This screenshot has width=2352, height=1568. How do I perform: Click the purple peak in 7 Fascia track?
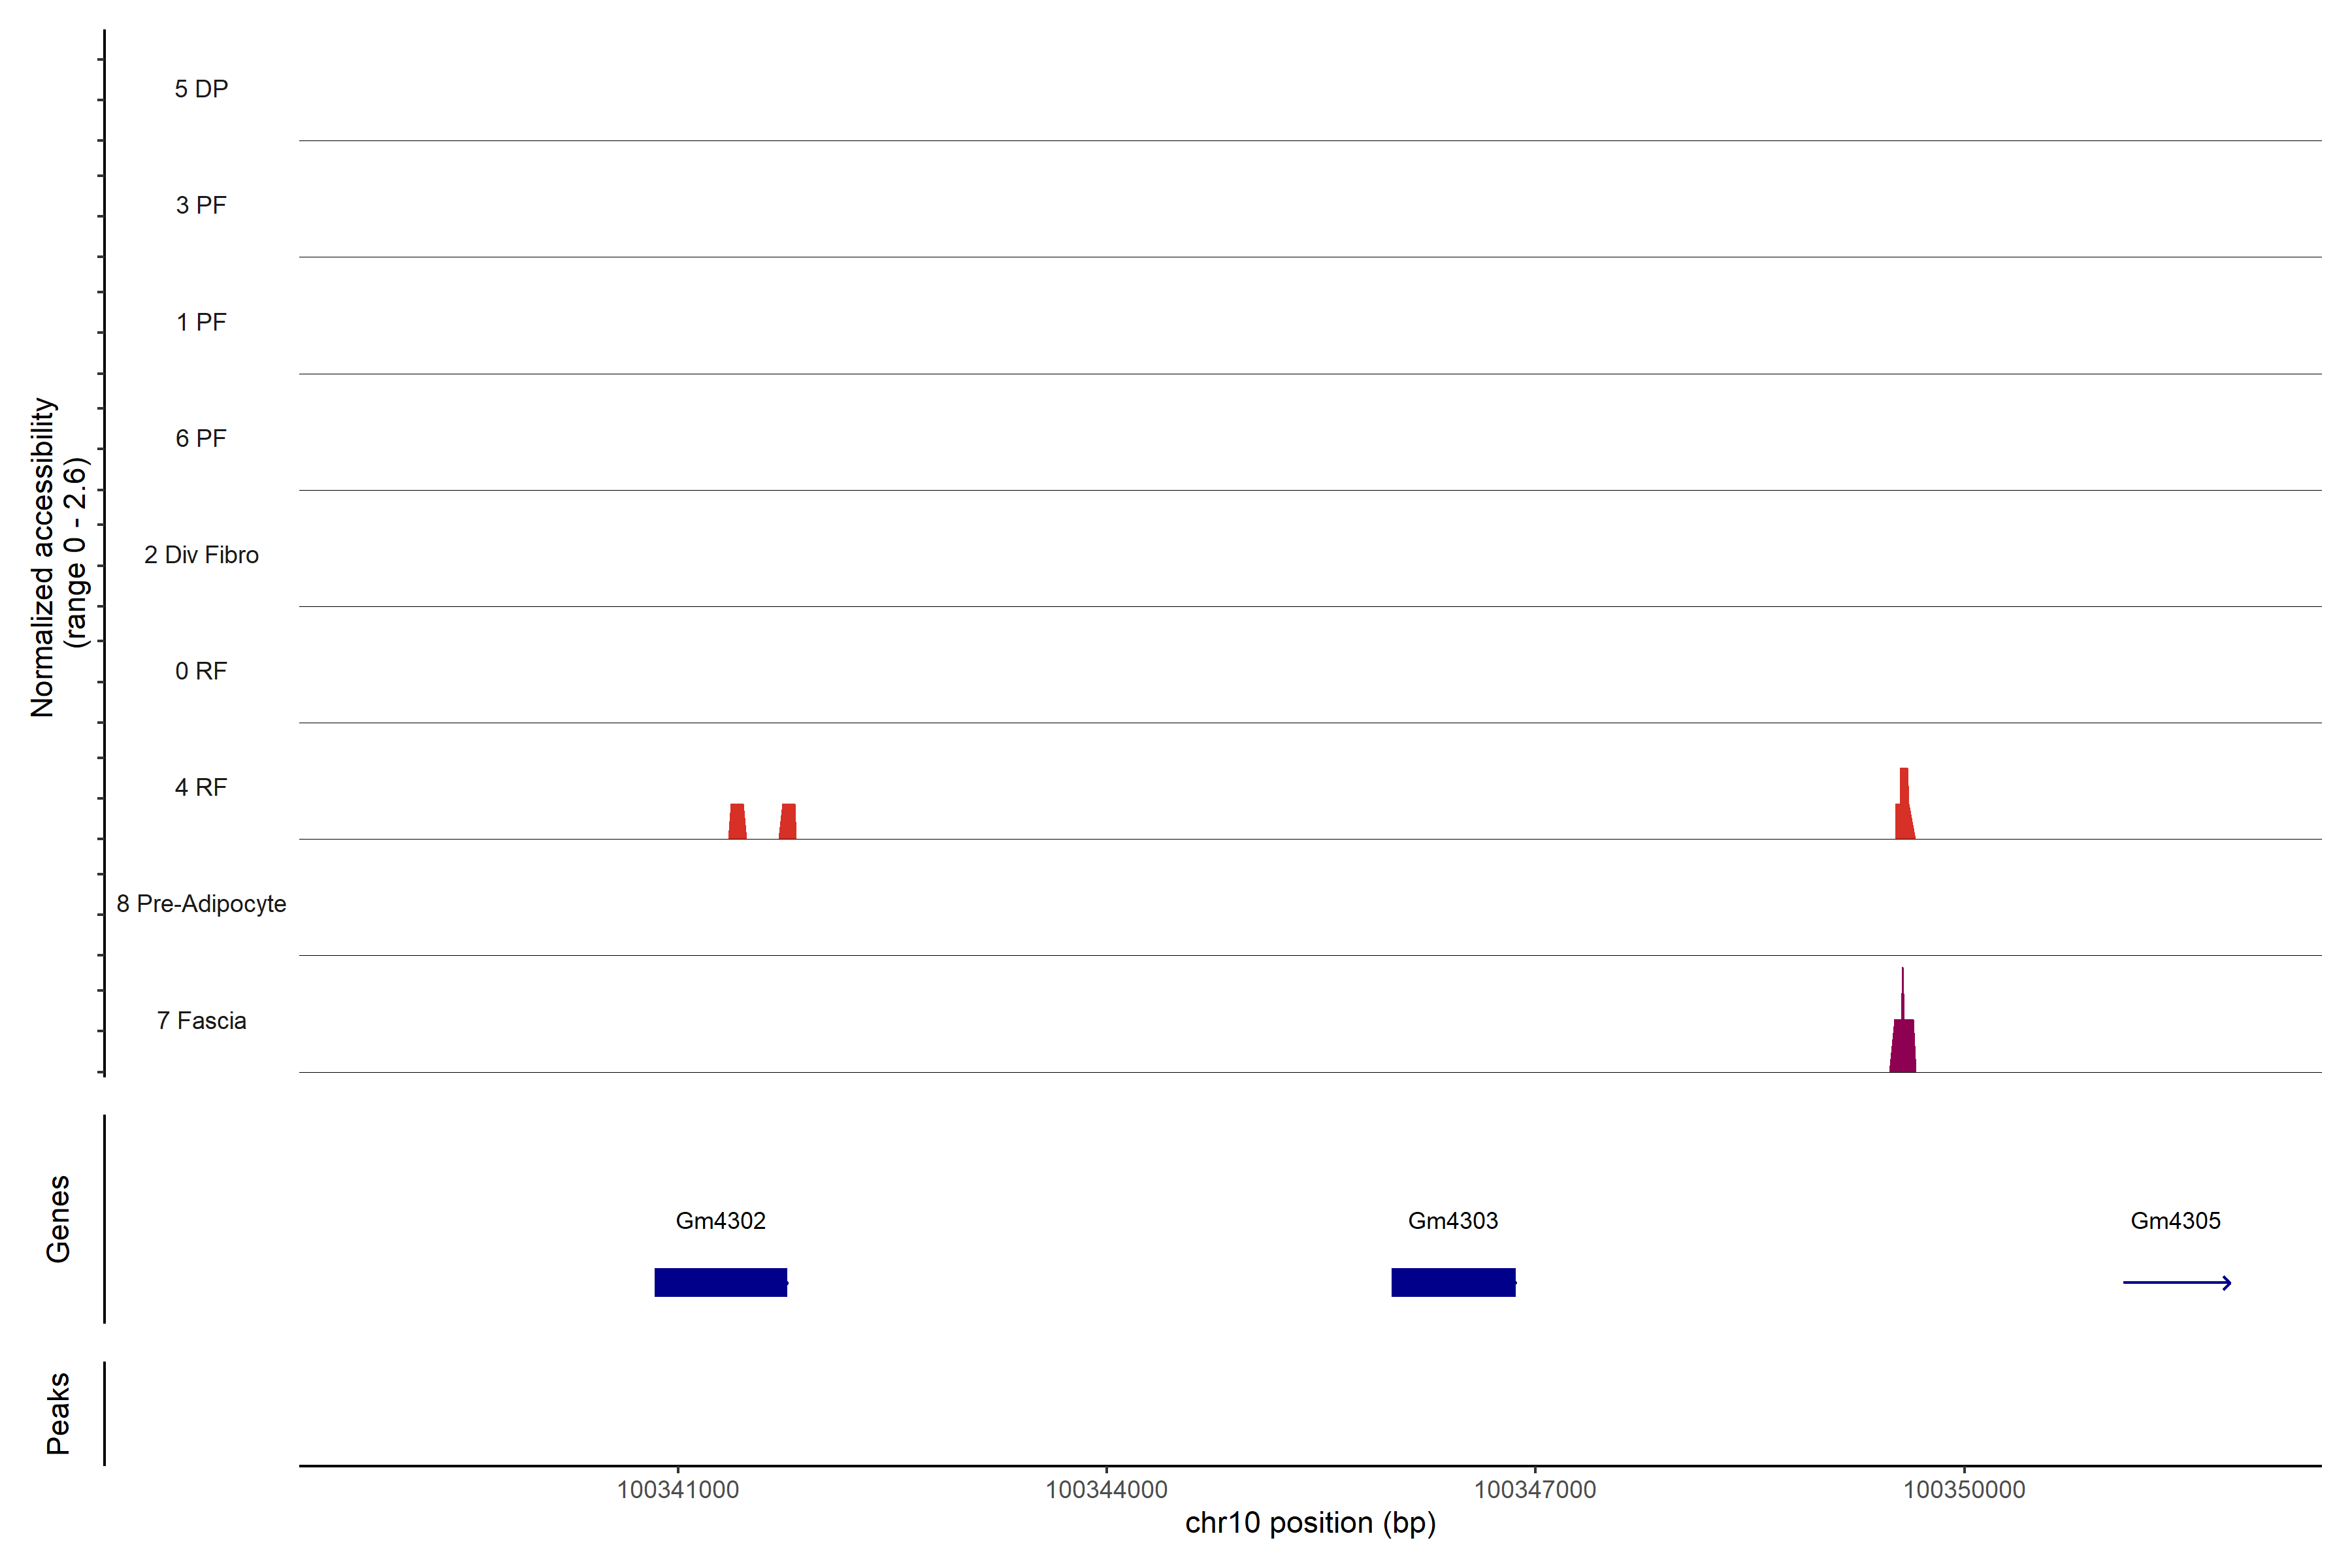pos(1902,1045)
